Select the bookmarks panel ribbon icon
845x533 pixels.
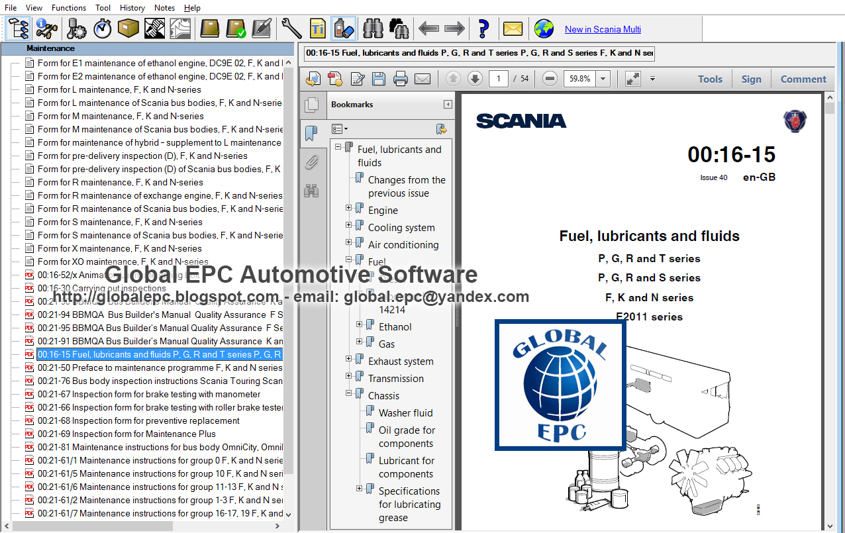click(x=311, y=134)
